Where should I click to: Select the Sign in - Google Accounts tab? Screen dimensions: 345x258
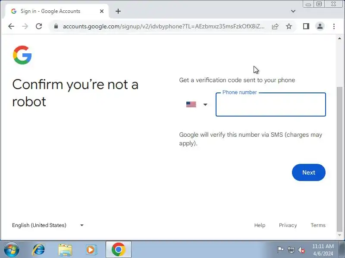point(56,11)
